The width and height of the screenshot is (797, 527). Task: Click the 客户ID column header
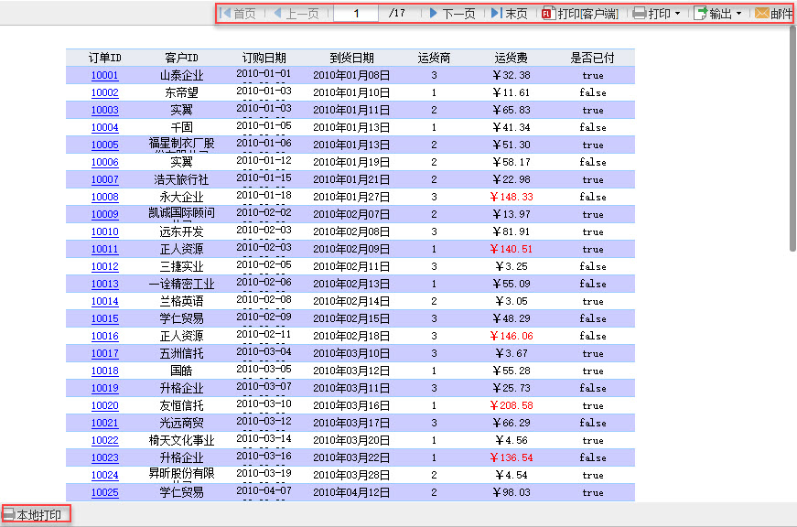tap(181, 58)
